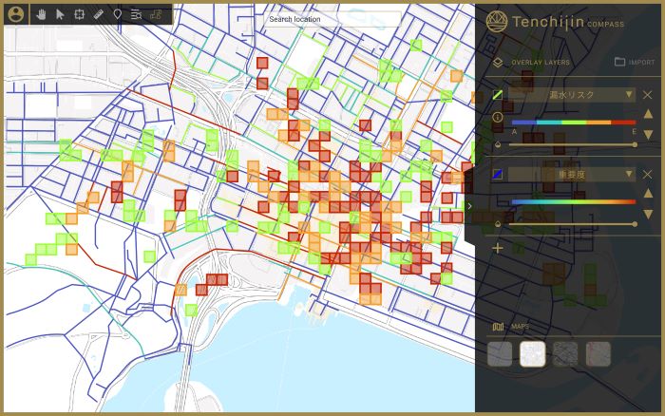
Task: Select the first basemap thumbnail
Action: pyautogui.click(x=500, y=354)
